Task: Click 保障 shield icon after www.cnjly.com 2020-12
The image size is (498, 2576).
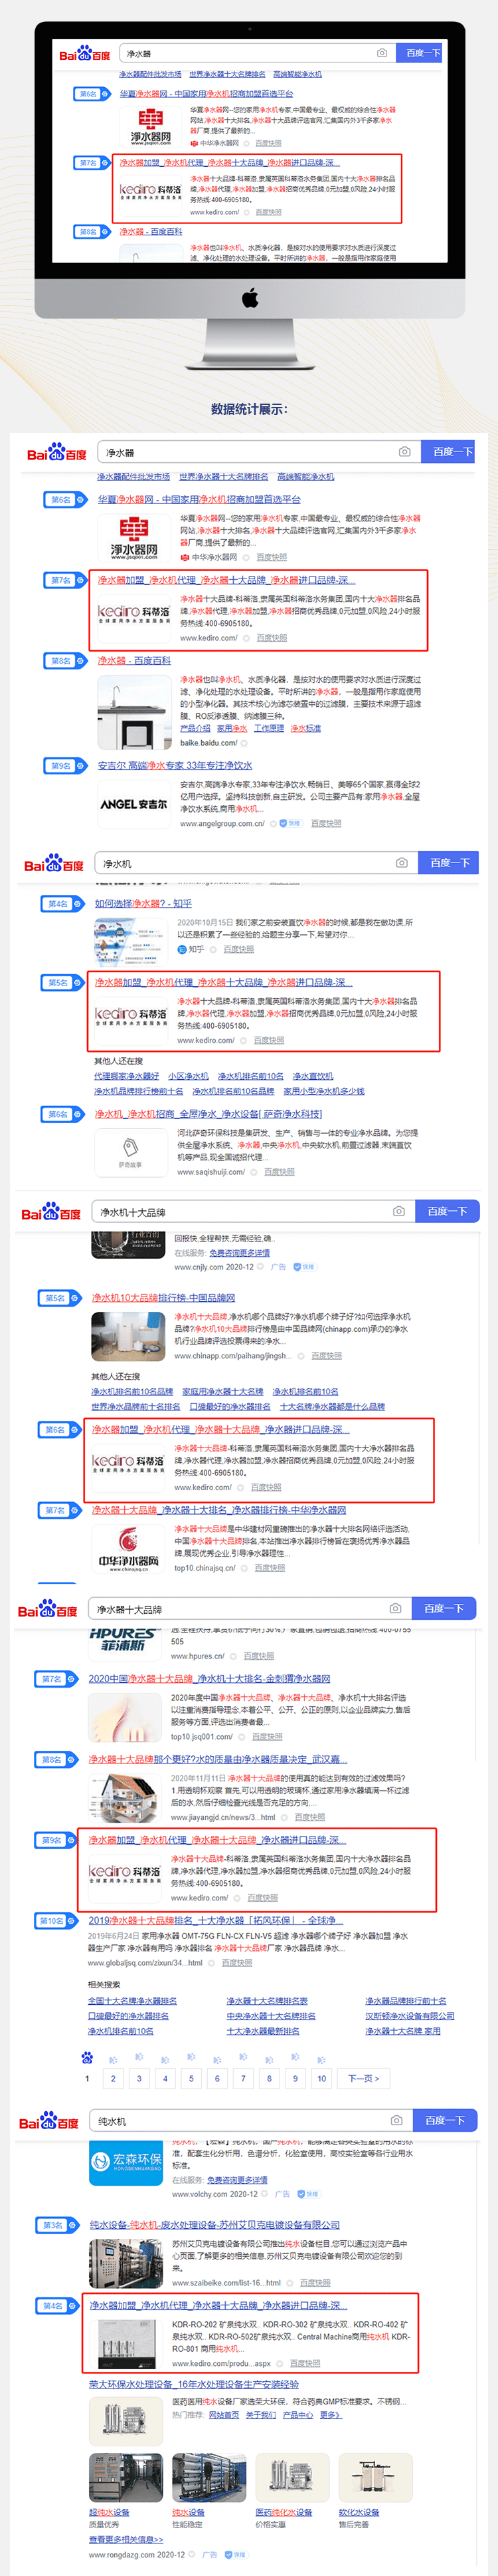Action: tap(304, 1267)
